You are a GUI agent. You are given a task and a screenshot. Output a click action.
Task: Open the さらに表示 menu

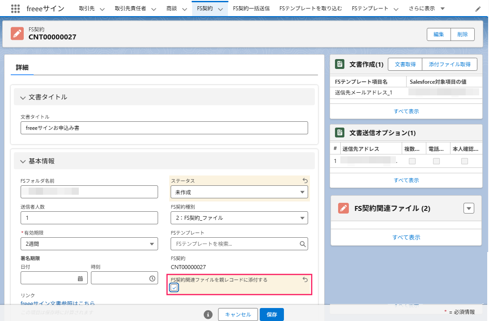click(426, 9)
